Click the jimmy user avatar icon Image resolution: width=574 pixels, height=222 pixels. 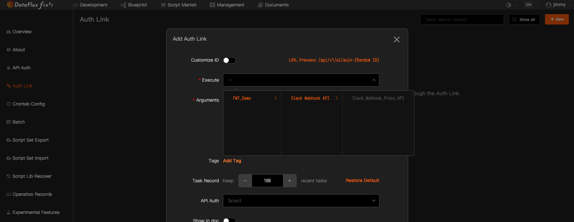pyautogui.click(x=549, y=5)
